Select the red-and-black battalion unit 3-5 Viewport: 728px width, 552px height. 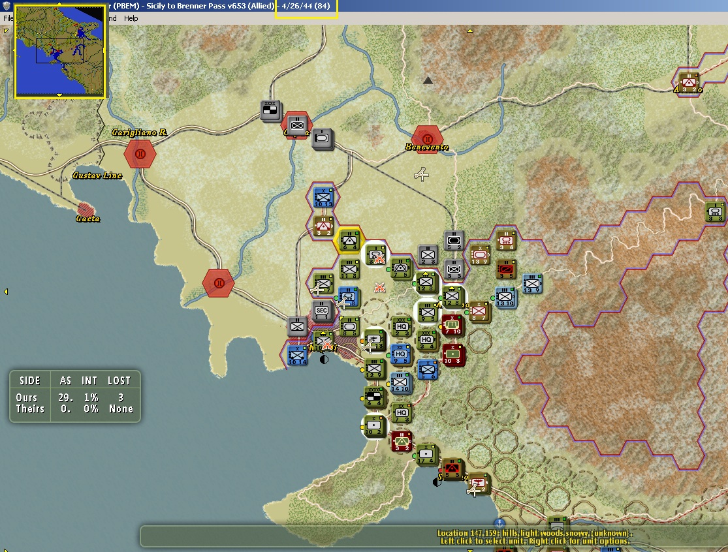(x=505, y=269)
